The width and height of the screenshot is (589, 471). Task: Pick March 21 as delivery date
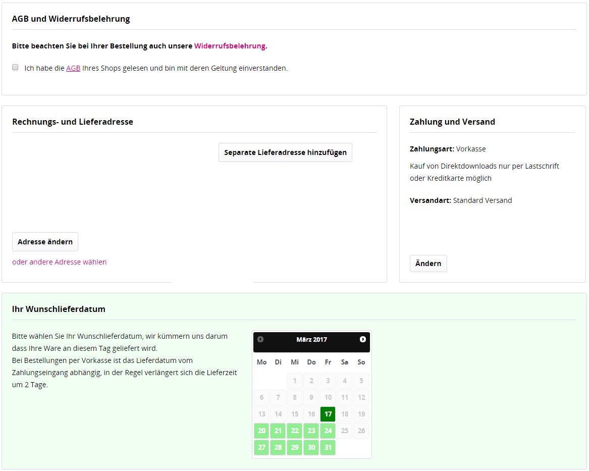click(278, 431)
